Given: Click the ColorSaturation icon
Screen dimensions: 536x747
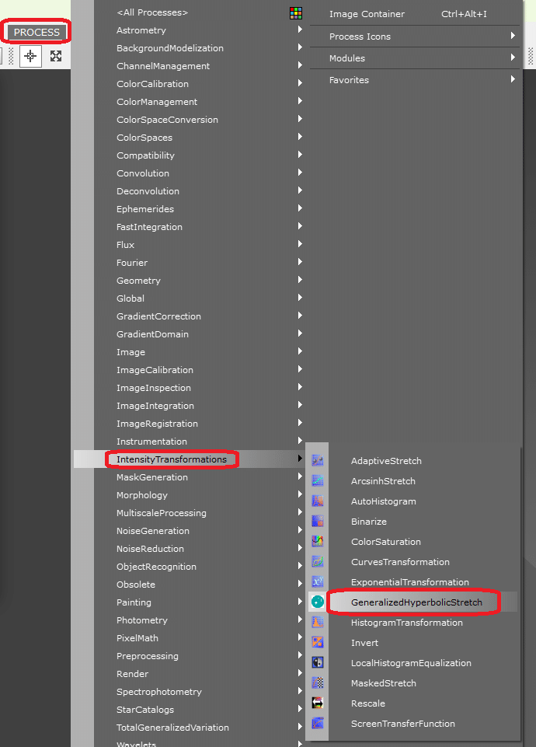Looking at the screenshot, I should (x=318, y=541).
